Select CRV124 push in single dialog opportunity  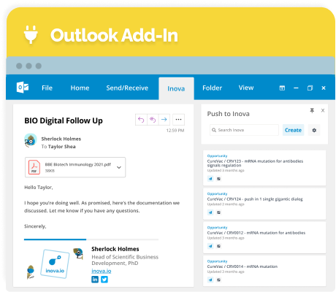264,204
